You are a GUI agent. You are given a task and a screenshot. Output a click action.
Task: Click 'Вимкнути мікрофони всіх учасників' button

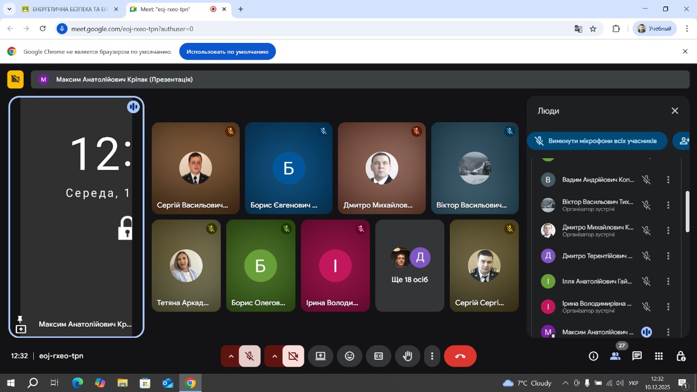(597, 141)
